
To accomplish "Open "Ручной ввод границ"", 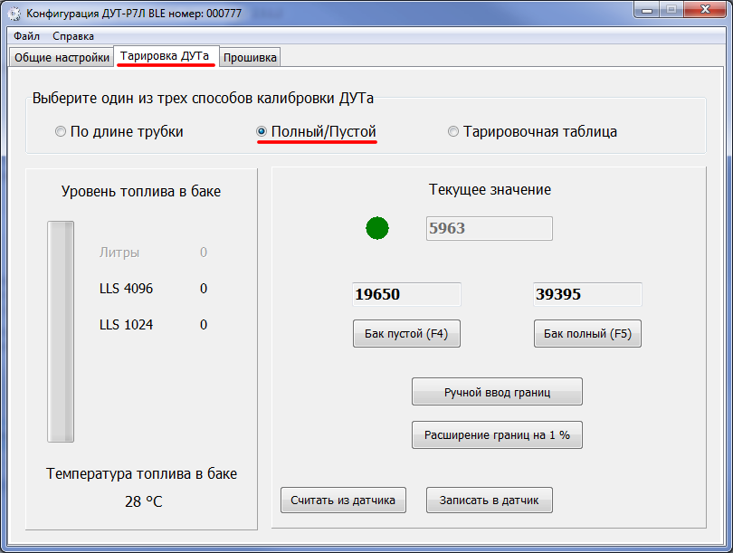I will click(x=497, y=392).
